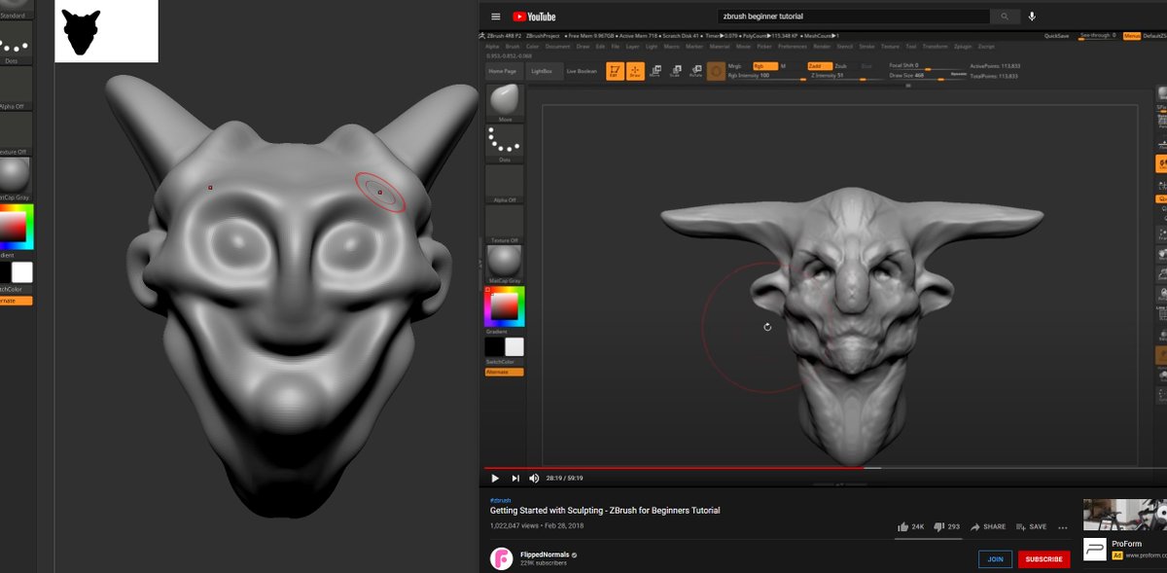Viewport: 1167px width, 573px height.
Task: Open the Zplugin menu in video ZBrush
Action: 963,46
